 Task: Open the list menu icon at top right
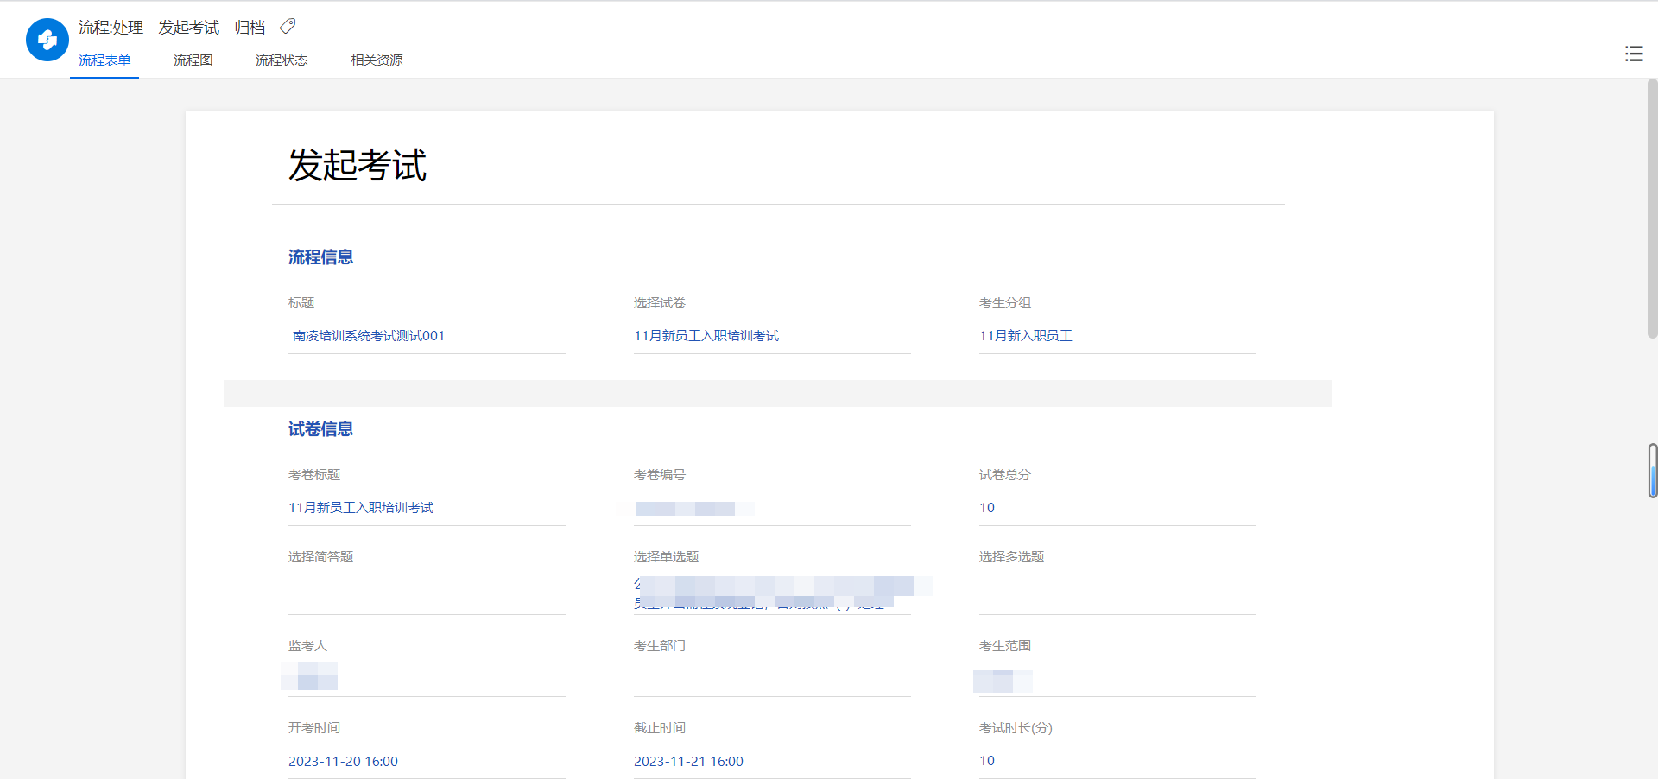(x=1634, y=54)
